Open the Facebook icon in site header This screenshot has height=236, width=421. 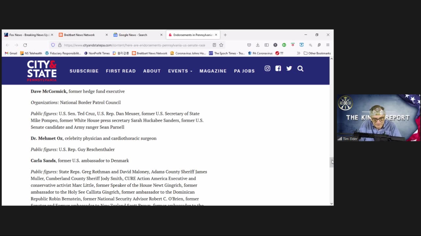tap(278, 69)
